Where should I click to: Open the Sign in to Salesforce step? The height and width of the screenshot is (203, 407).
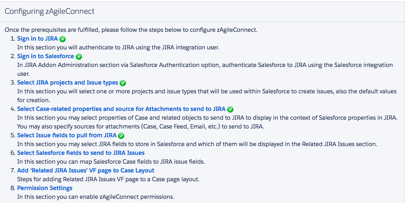tap(46, 57)
